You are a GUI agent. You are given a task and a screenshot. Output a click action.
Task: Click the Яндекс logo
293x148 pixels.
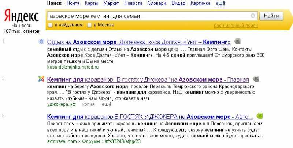click(x=21, y=16)
